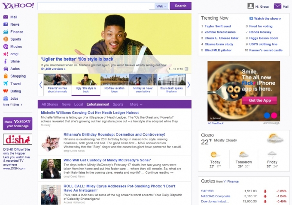Screen dimensions: 292x205
Task: Select the Entertainment tab
Action: tap(98, 104)
